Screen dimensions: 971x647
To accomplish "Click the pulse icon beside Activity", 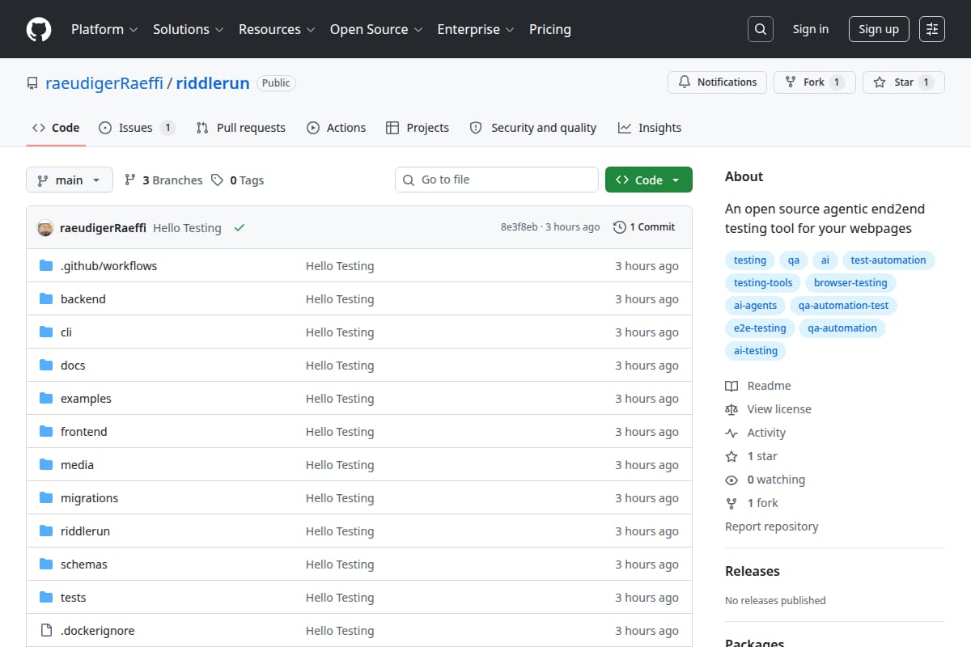I will point(731,433).
